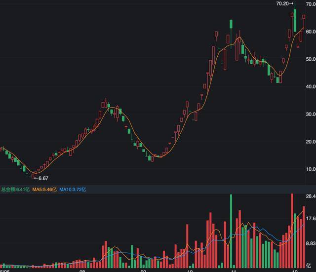This screenshot has width=316, height=272.
Task: Select the 8.83 volume axis label
Action: point(311,243)
